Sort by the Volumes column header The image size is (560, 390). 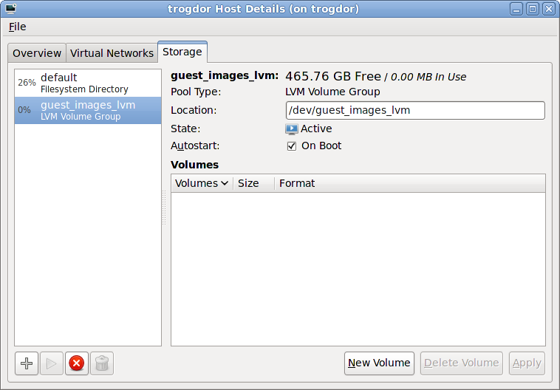201,183
